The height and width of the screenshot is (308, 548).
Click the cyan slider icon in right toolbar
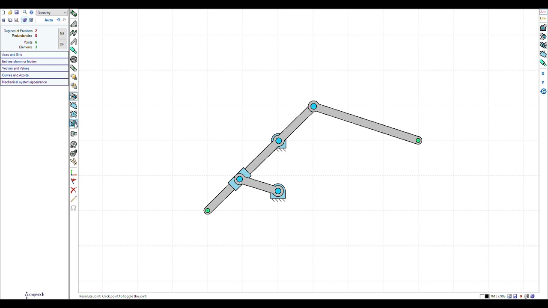543,63
